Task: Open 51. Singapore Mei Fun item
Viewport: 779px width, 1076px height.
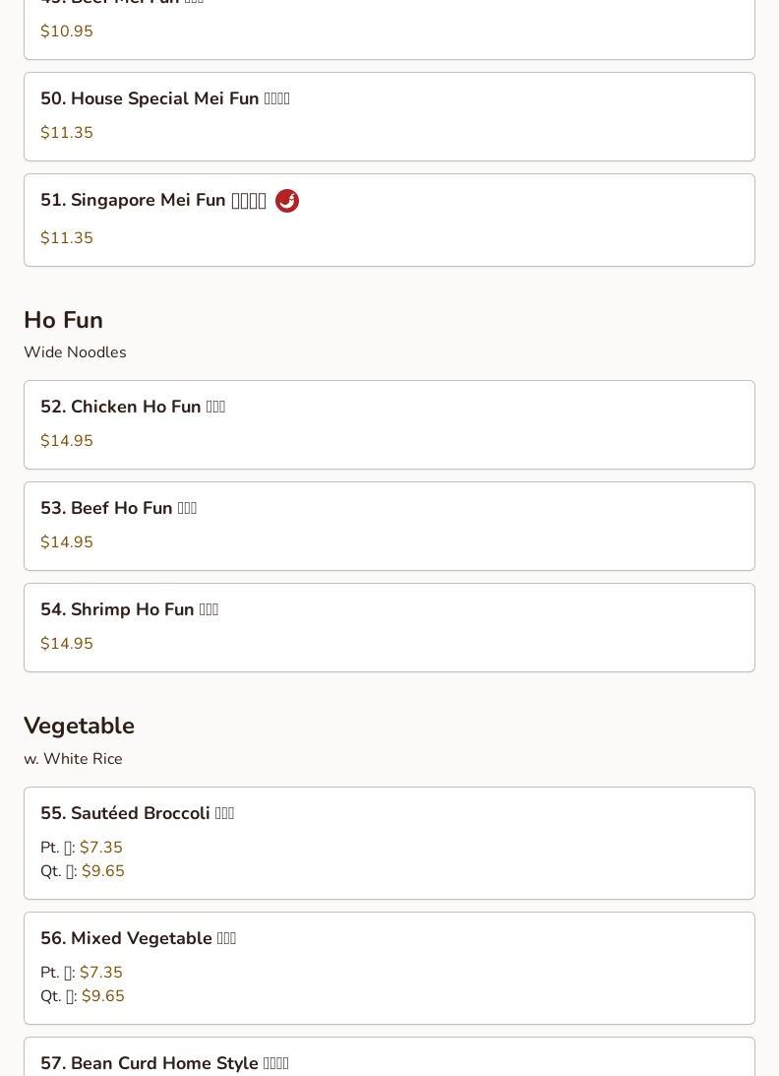Action: [x=389, y=221]
